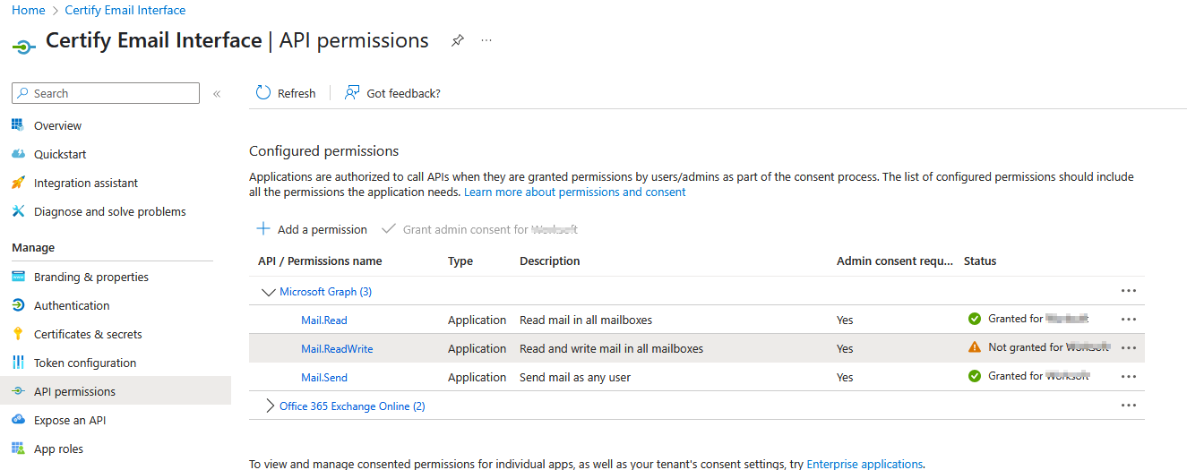Click the Certificates key icon
The image size is (1187, 470).
click(x=18, y=334)
